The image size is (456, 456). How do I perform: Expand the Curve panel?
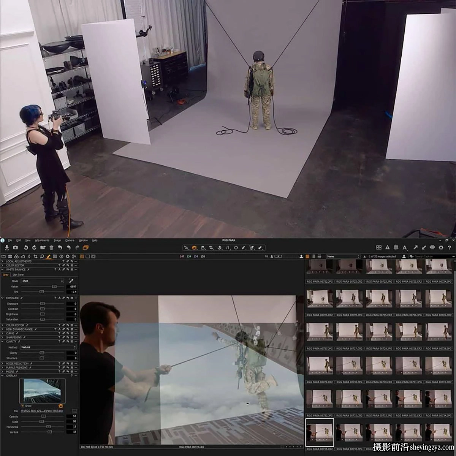coord(2,333)
